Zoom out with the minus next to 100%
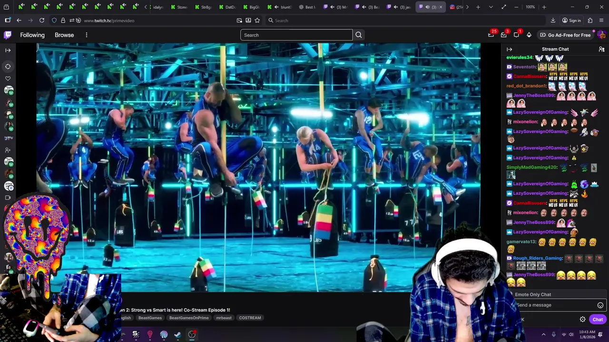The width and height of the screenshot is (609, 342). pyautogui.click(x=517, y=7)
